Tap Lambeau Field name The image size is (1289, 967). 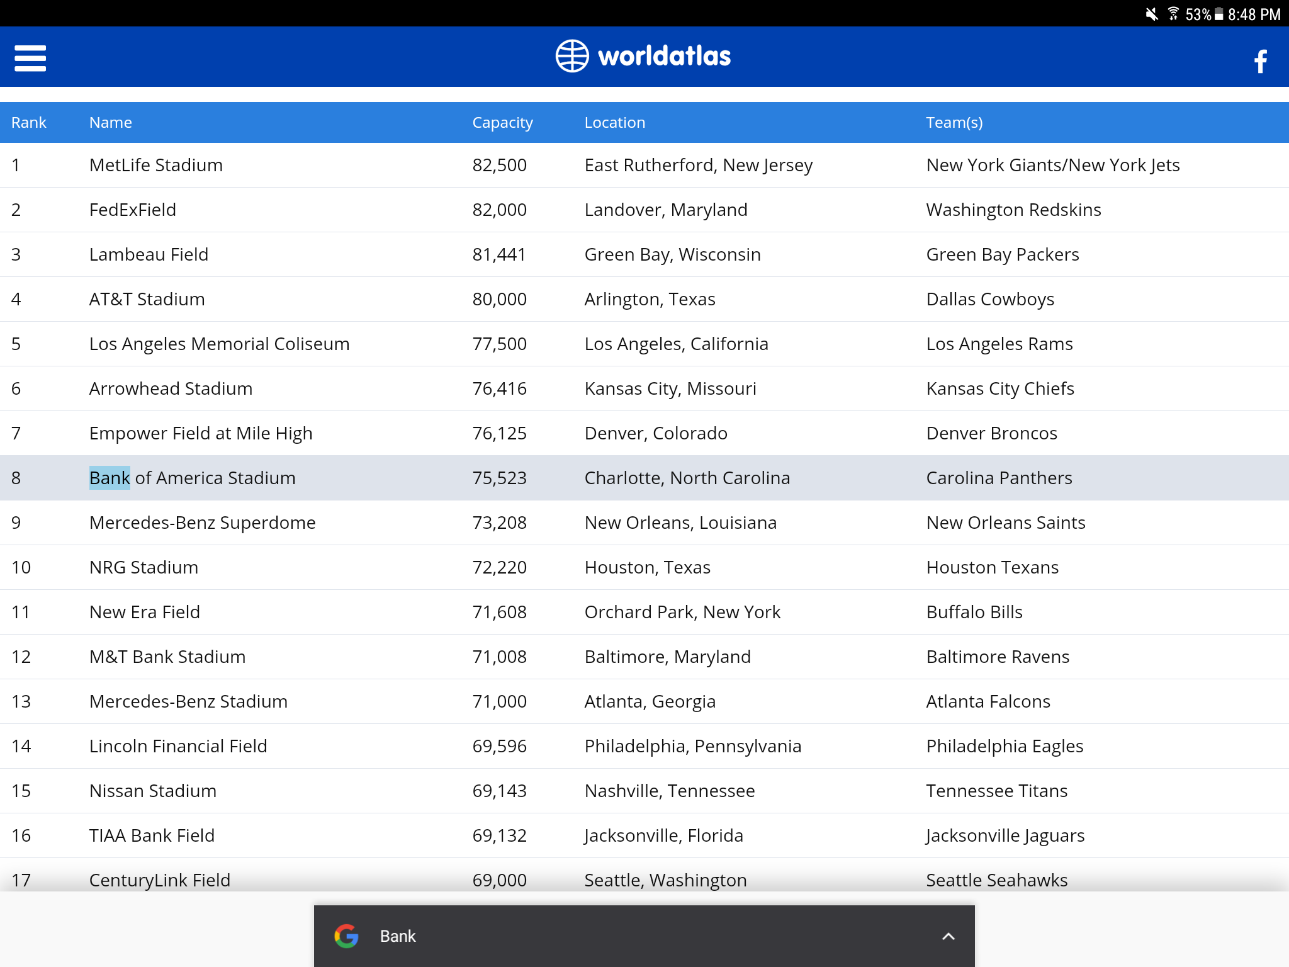pyautogui.click(x=149, y=254)
